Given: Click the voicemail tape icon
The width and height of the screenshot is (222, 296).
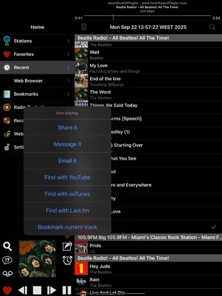Looking at the screenshot, I should tap(7, 274).
